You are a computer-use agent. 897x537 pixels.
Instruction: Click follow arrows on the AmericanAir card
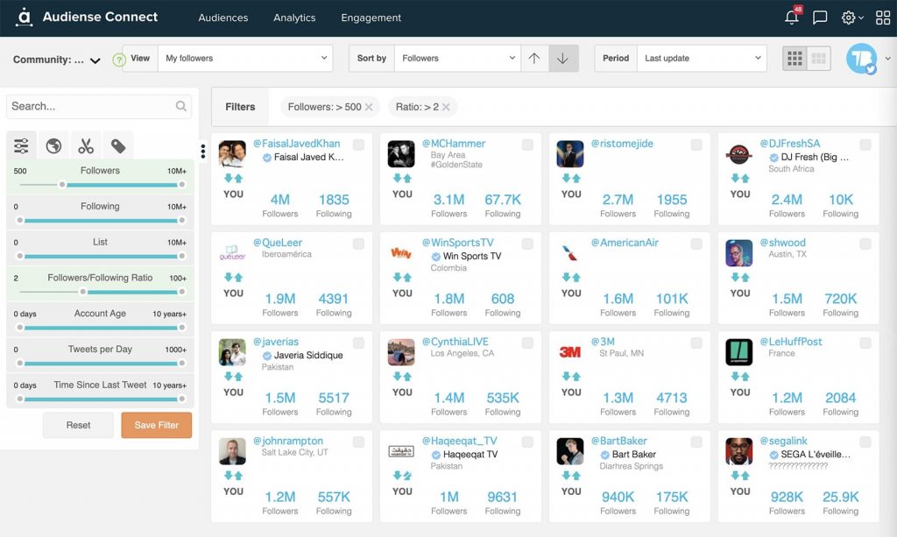pos(571,278)
